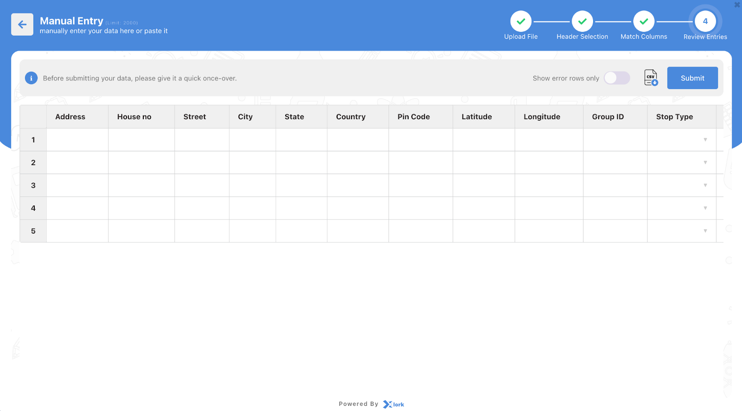Click the Stop Type column header

[682, 117]
